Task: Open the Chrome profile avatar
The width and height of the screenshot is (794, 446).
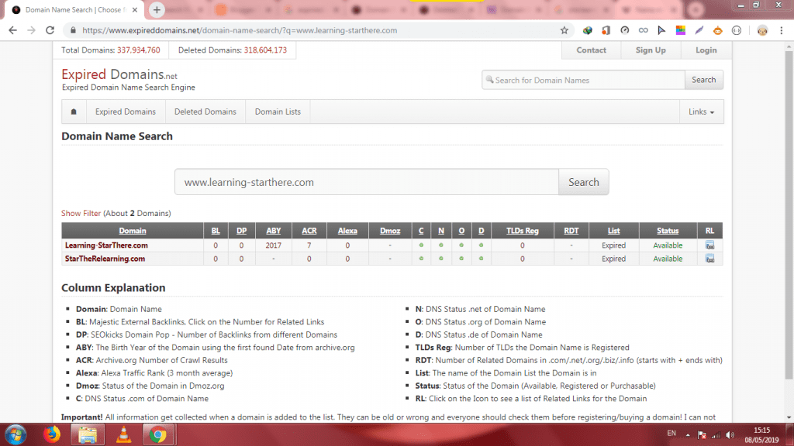Action: tap(762, 30)
